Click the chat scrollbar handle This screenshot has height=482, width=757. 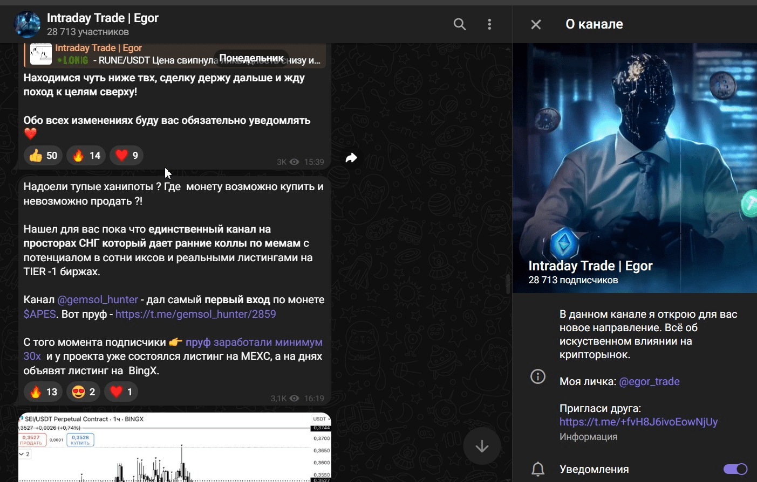pos(508,284)
